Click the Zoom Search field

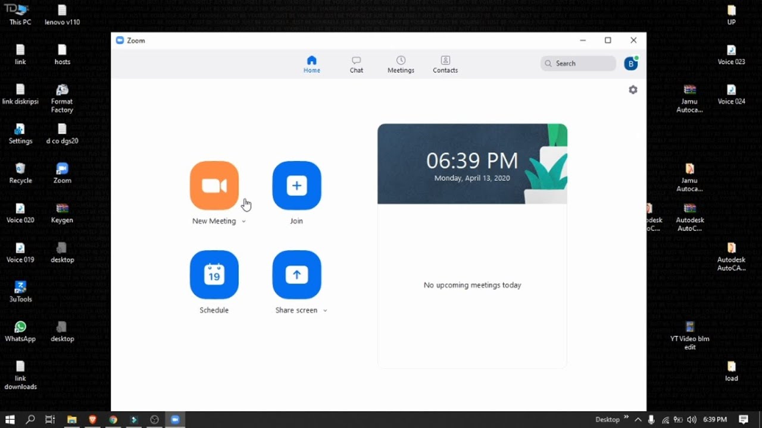click(x=578, y=64)
